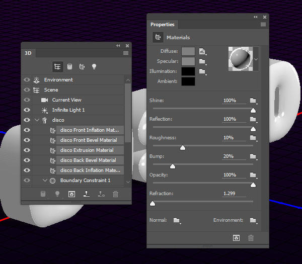Toggle visibility of disco Extrusion Material

[27, 150]
